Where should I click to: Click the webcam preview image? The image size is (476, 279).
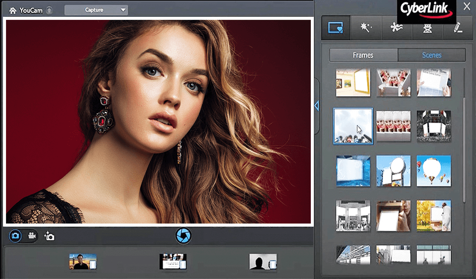click(x=159, y=122)
